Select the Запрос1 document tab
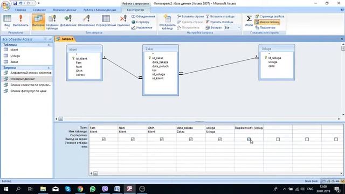Screen dimensions: 345x194 65,39
